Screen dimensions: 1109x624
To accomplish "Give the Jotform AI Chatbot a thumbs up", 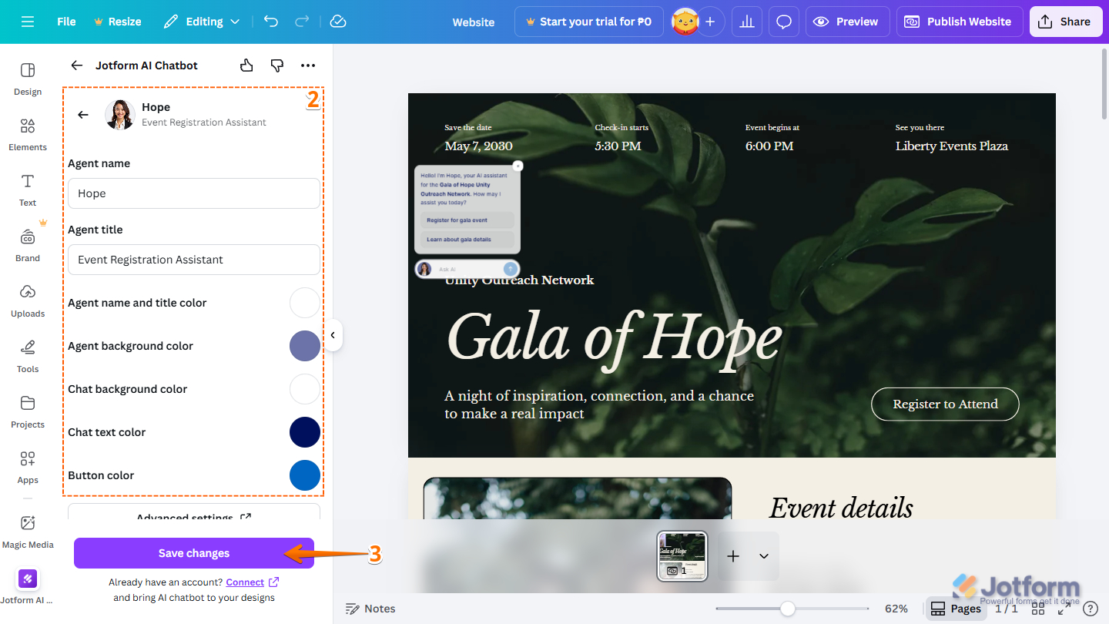I will click(x=246, y=65).
